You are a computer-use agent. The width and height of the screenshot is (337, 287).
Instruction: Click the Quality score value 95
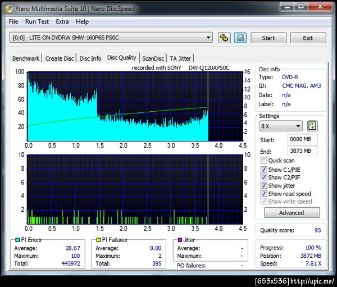coord(318,230)
